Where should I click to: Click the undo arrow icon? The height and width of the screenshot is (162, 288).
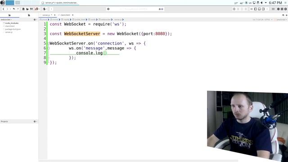click(x=14, y=9)
